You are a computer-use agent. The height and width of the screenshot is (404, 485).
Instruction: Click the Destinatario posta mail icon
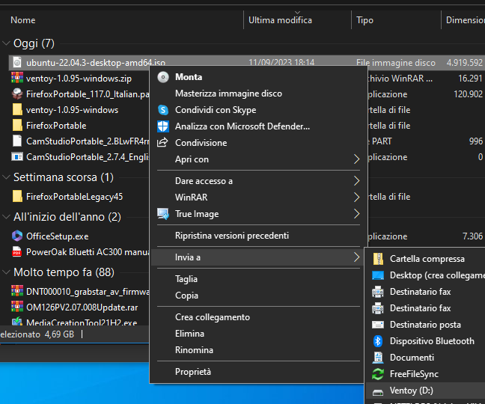(x=378, y=325)
